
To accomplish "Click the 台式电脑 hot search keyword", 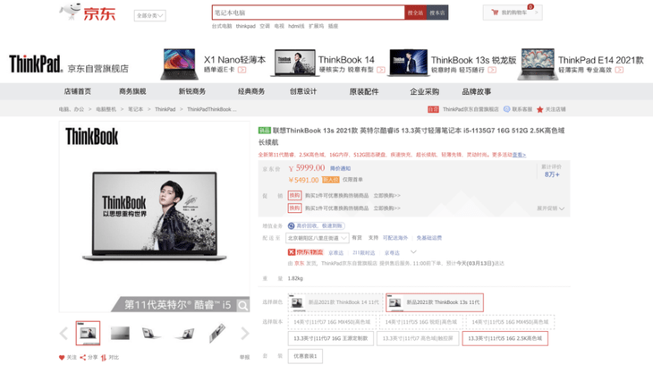I will (222, 26).
